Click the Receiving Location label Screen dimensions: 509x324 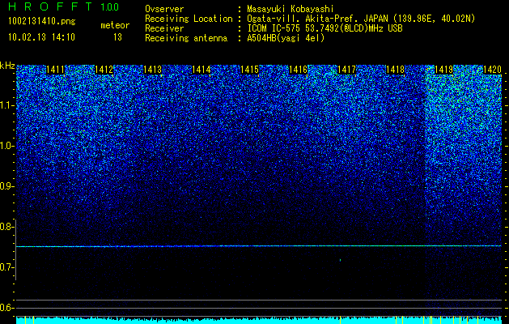(189, 19)
